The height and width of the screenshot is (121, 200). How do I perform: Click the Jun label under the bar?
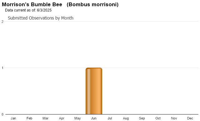pyautogui.click(x=94, y=118)
